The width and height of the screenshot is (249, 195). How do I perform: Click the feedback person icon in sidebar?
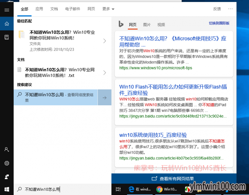coord(7,177)
